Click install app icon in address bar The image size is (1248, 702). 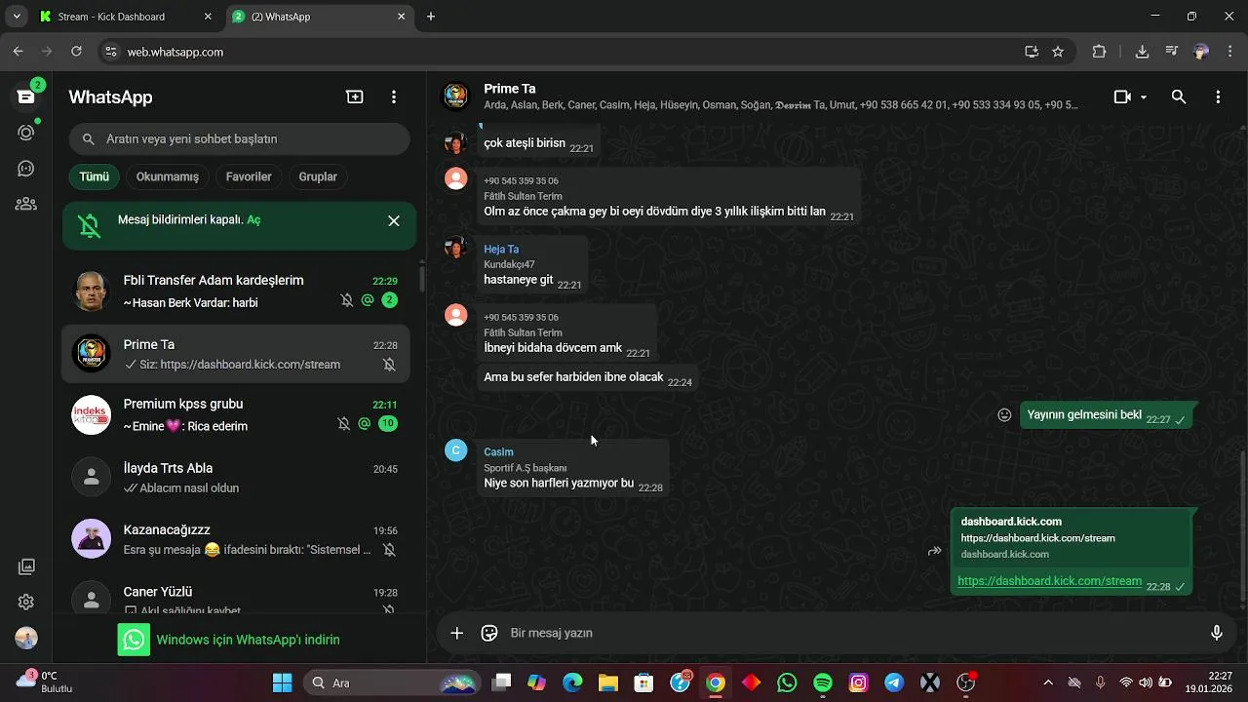(x=1032, y=52)
